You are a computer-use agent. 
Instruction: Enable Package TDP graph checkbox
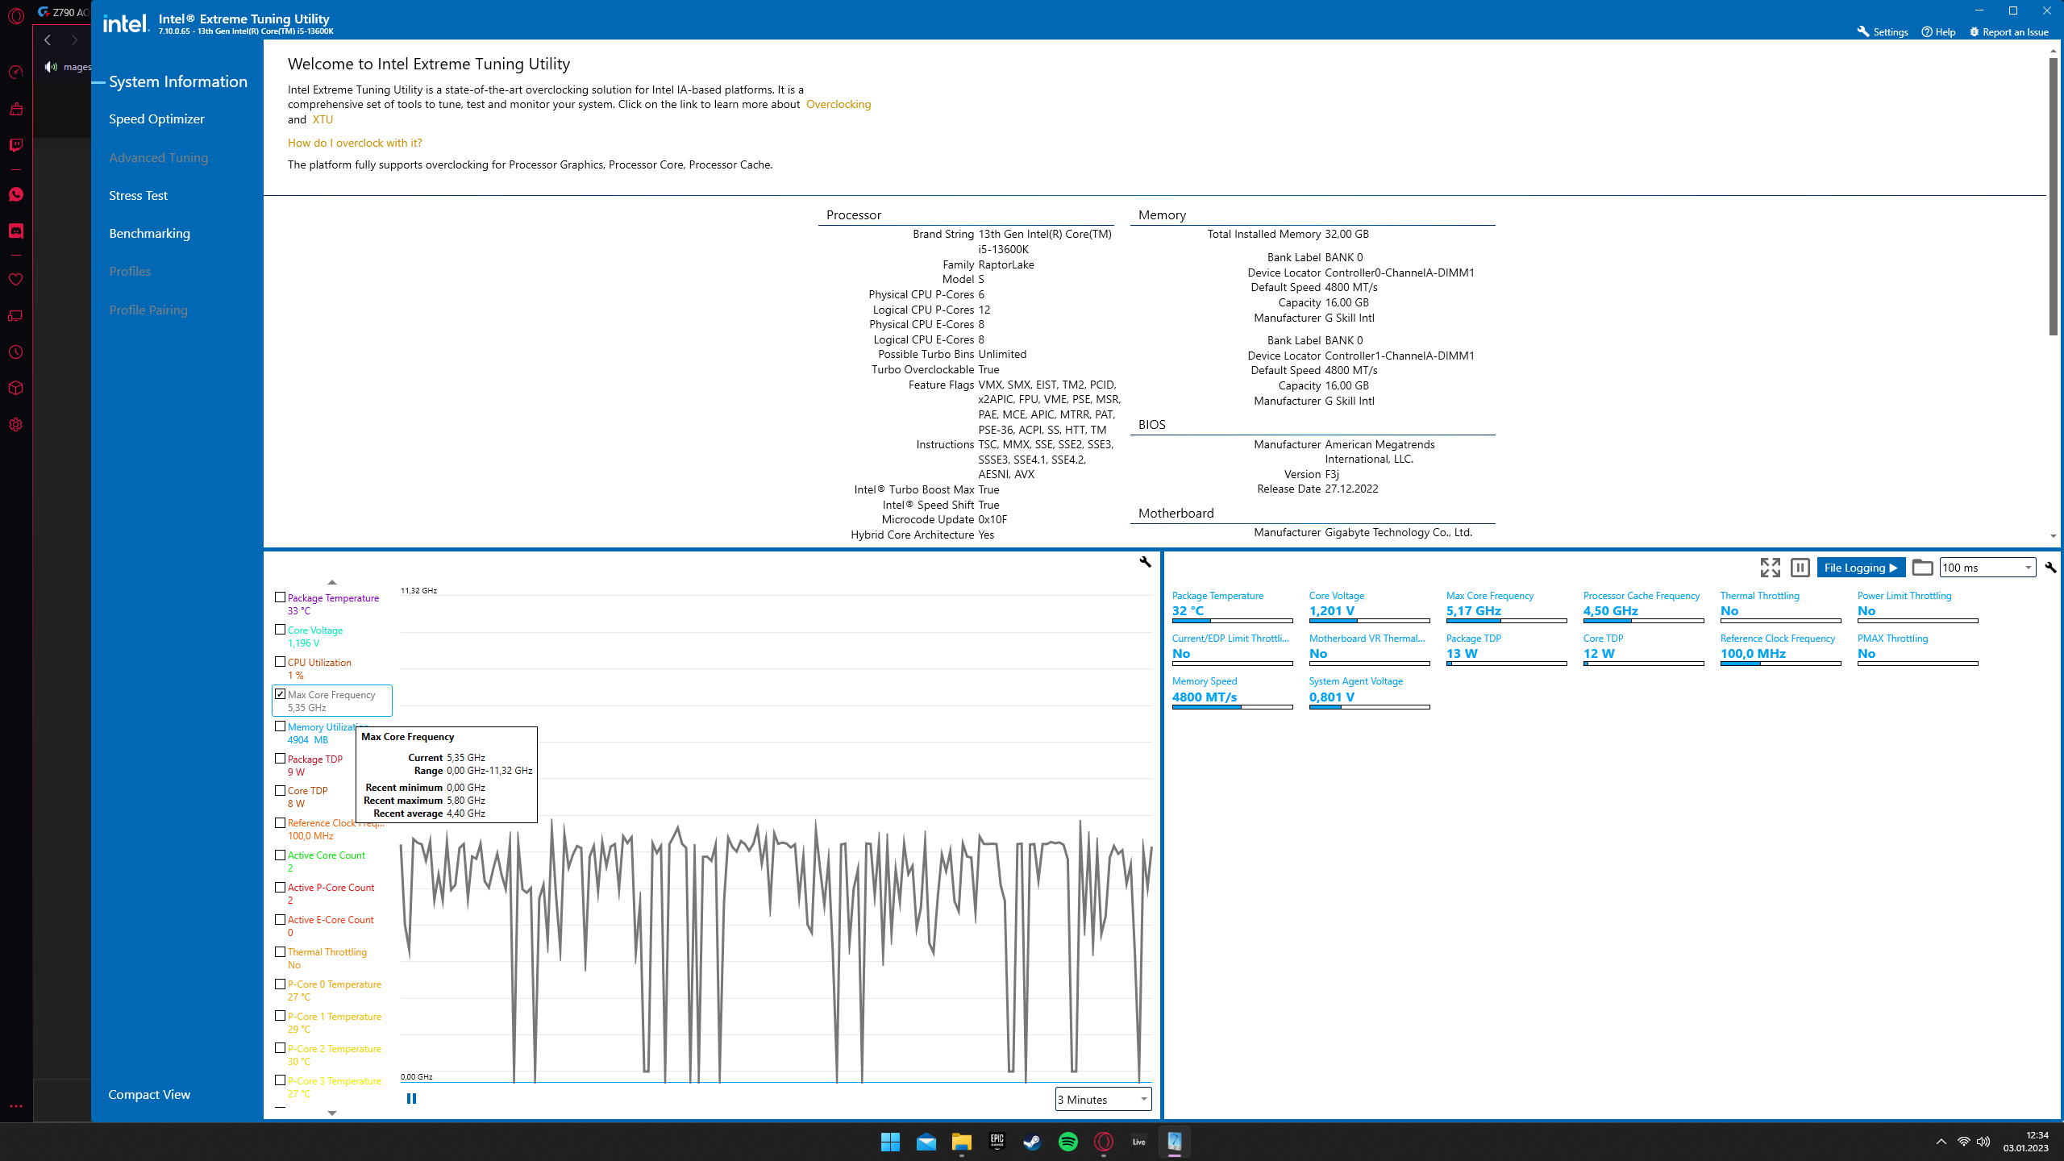[280, 759]
